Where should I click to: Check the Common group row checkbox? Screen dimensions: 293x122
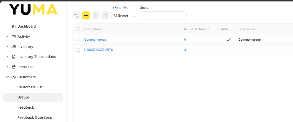pyautogui.click(x=78, y=40)
